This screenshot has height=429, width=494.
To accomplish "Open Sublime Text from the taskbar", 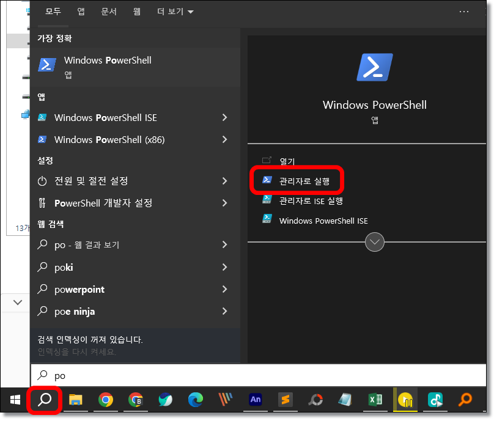I will pyautogui.click(x=286, y=400).
